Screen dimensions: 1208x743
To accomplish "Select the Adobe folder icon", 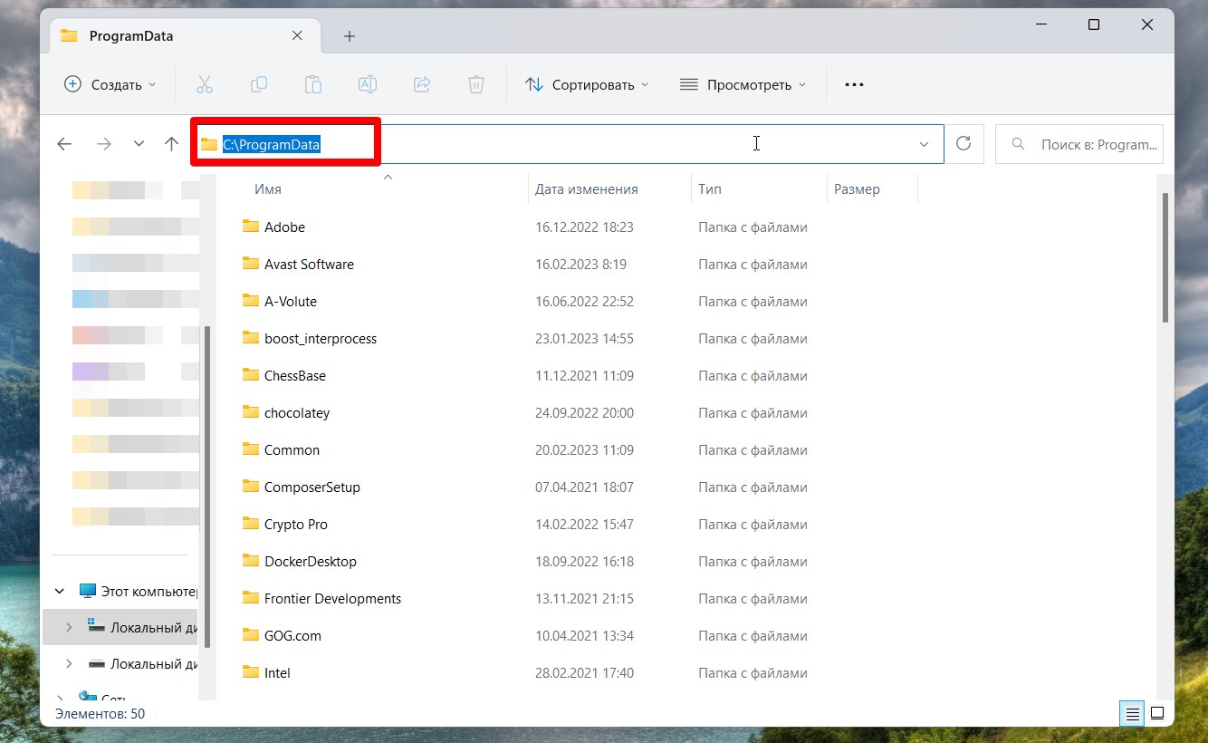I will click(x=251, y=227).
